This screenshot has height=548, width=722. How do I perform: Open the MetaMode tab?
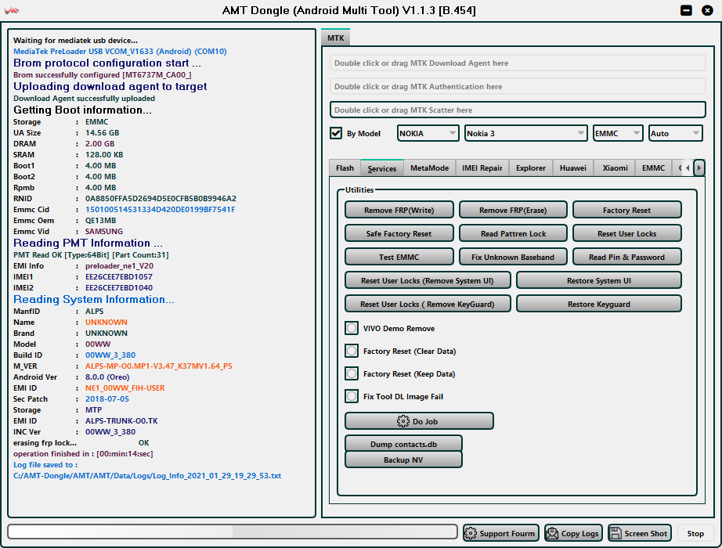pos(429,168)
